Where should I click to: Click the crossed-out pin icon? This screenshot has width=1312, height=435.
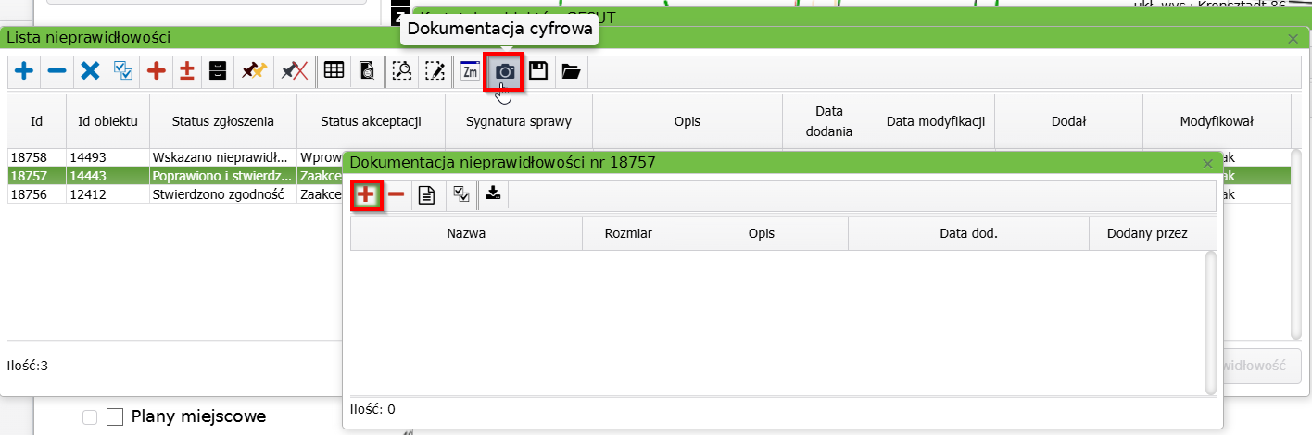pyautogui.click(x=294, y=71)
